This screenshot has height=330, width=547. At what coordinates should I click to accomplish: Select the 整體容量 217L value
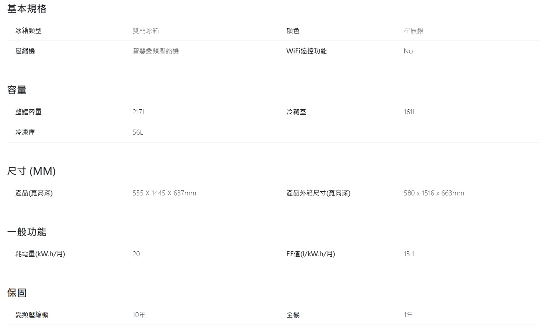tap(139, 112)
